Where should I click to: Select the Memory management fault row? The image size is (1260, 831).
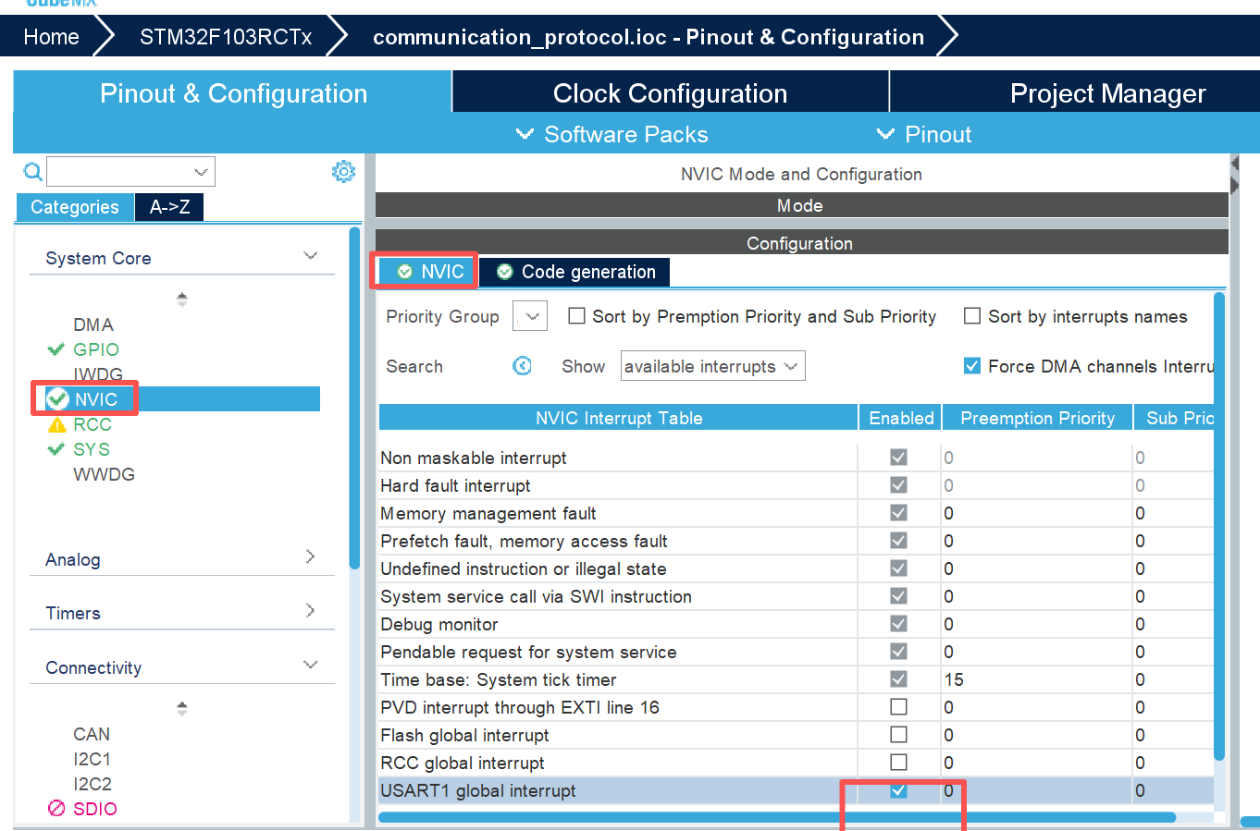[x=796, y=513]
